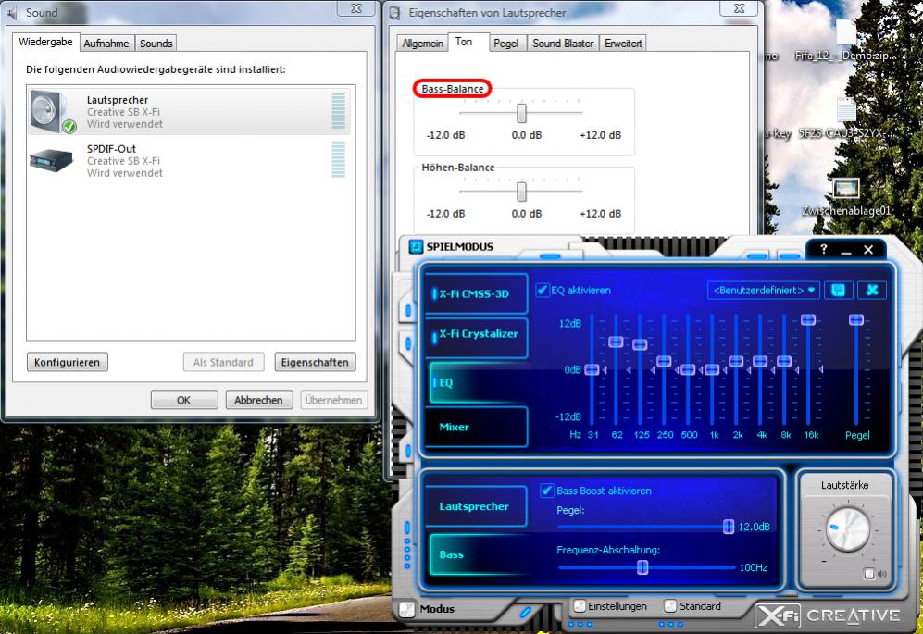Switch to the Sounds tab
Image resolution: width=923 pixels, height=634 pixels.
point(156,43)
